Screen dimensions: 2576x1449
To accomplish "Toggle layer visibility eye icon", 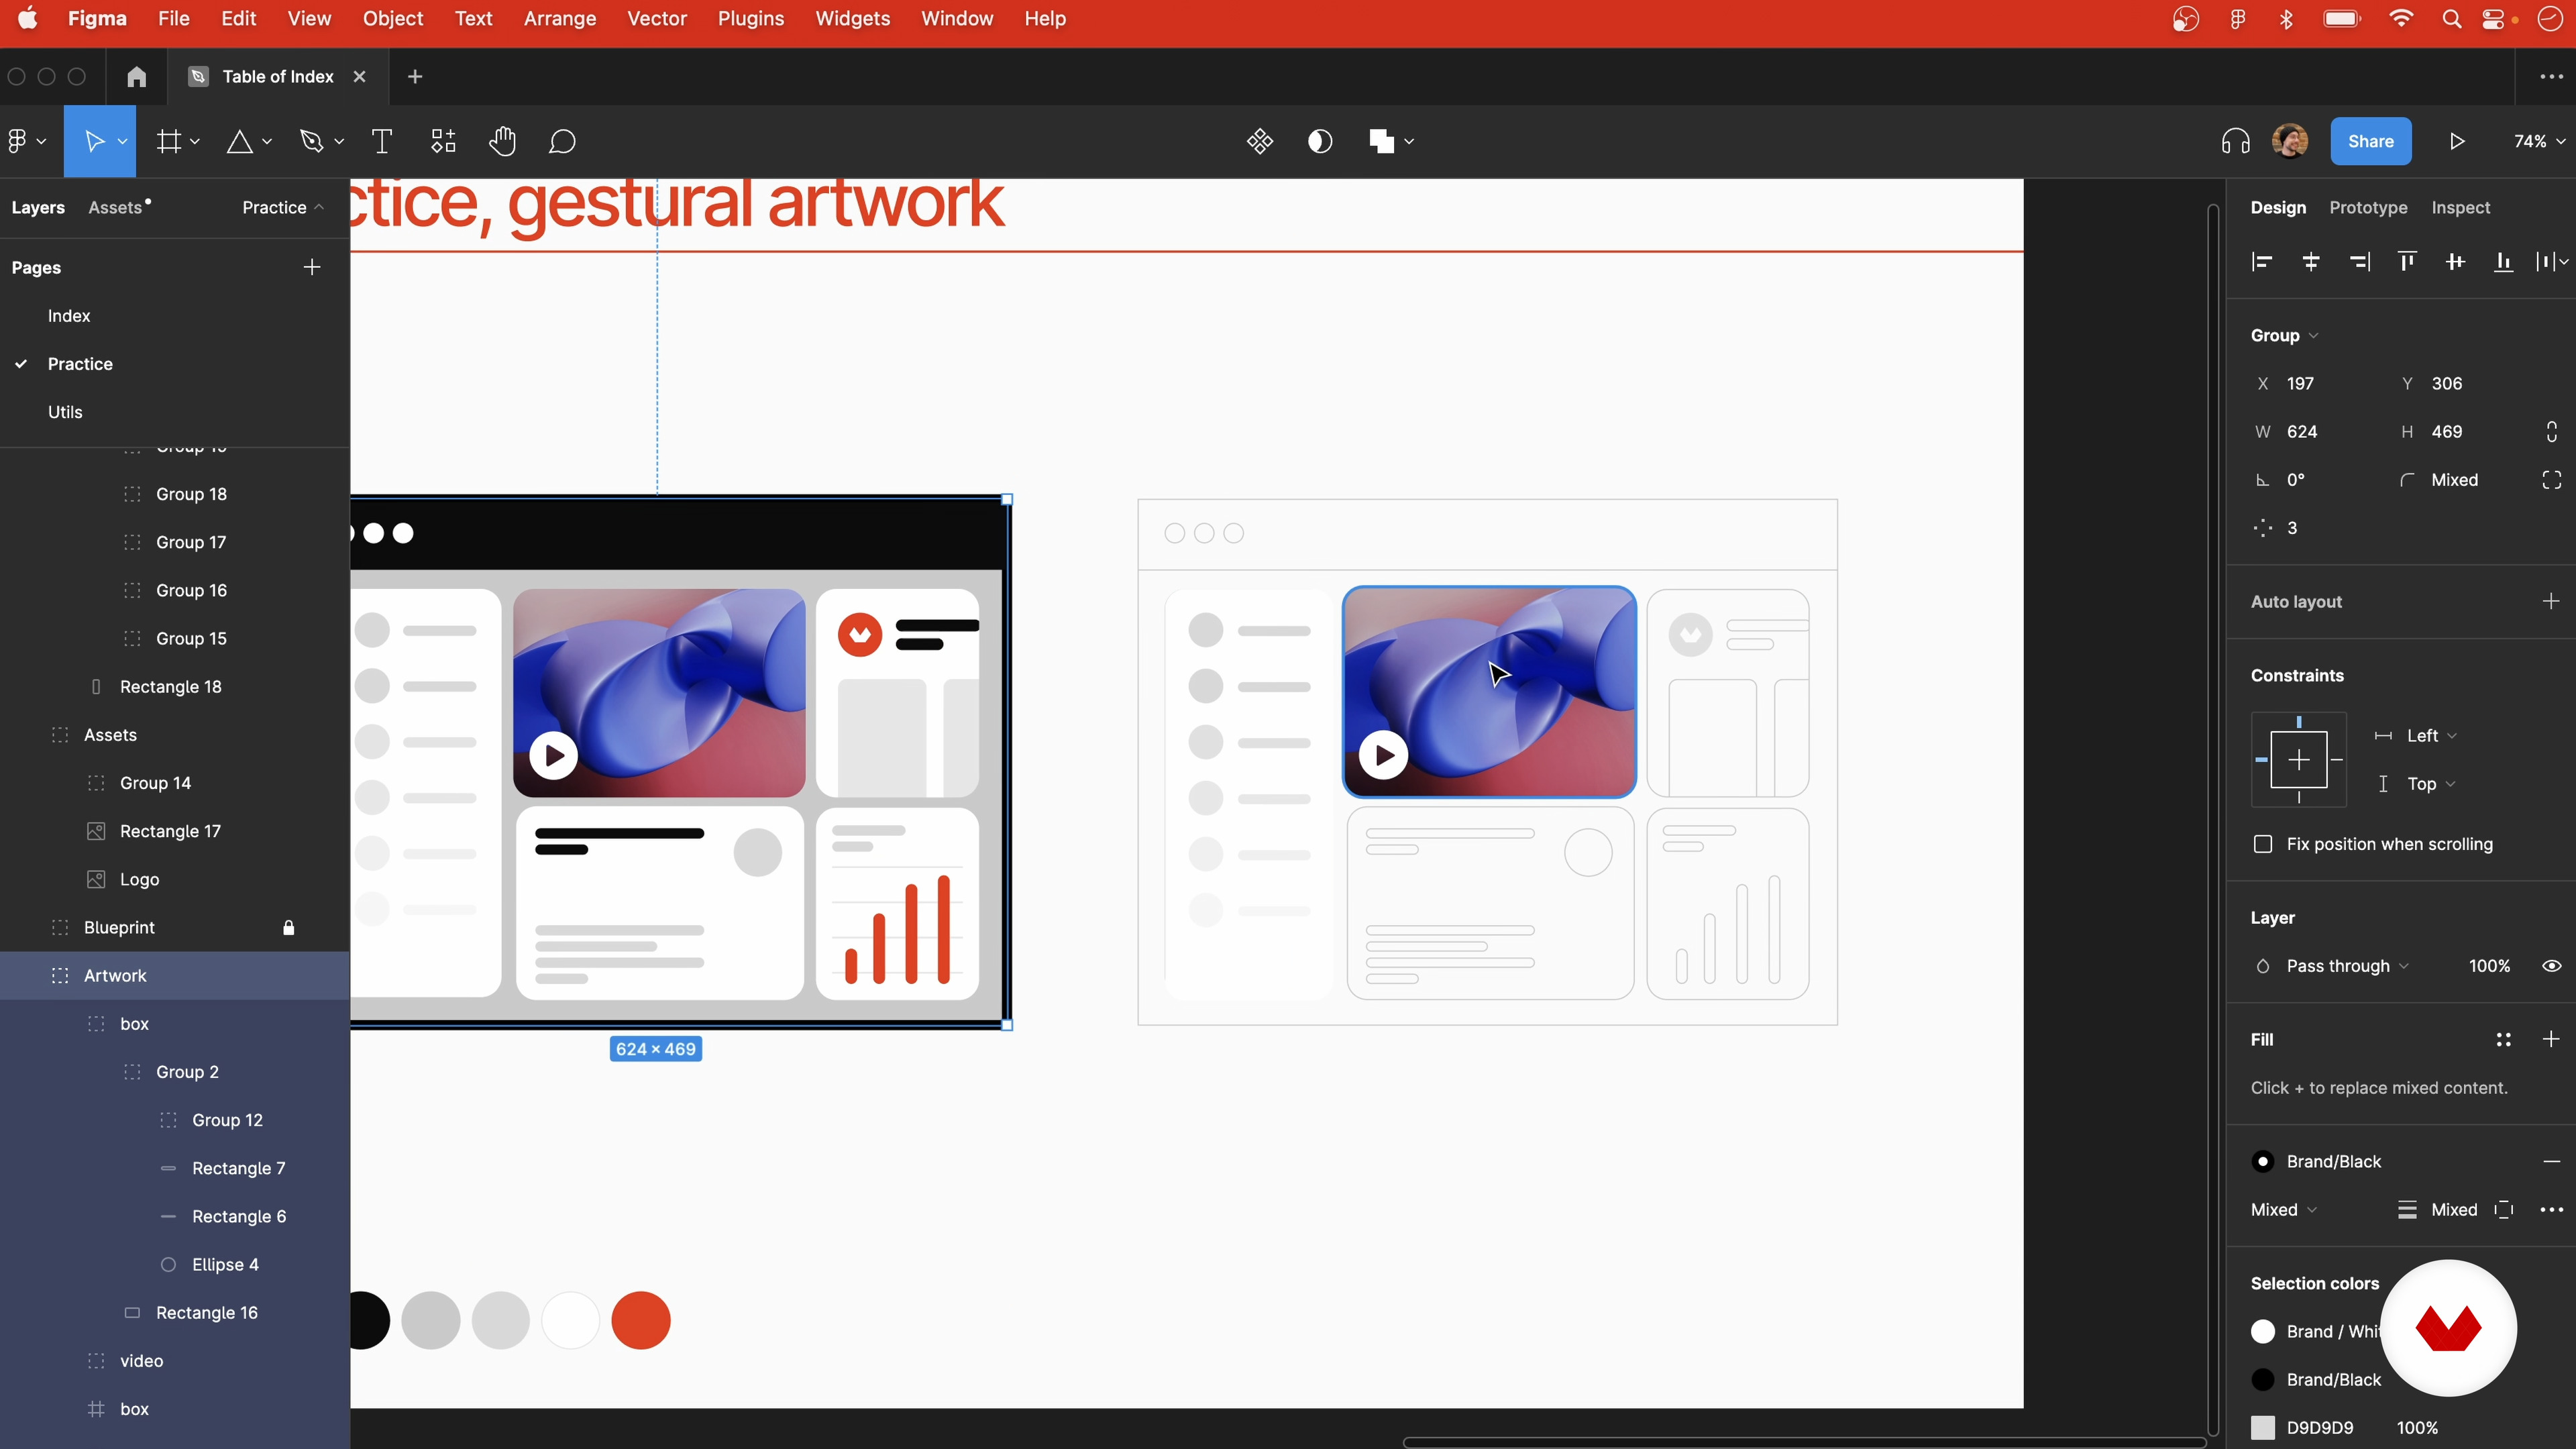I will pos(2551,966).
